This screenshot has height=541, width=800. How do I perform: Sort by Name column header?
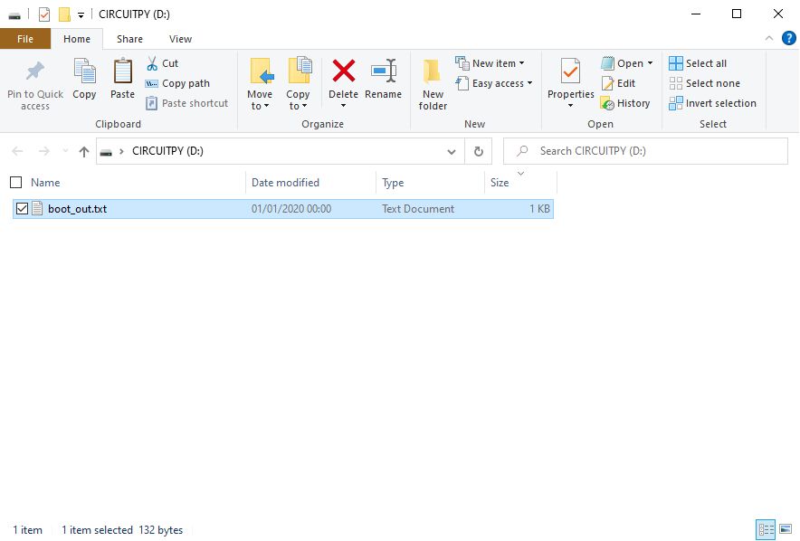pos(45,182)
